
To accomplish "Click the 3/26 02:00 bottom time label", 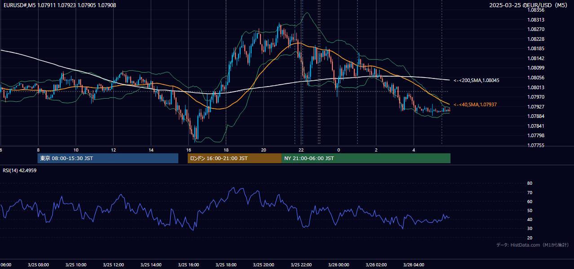I will pyautogui.click(x=376, y=265).
